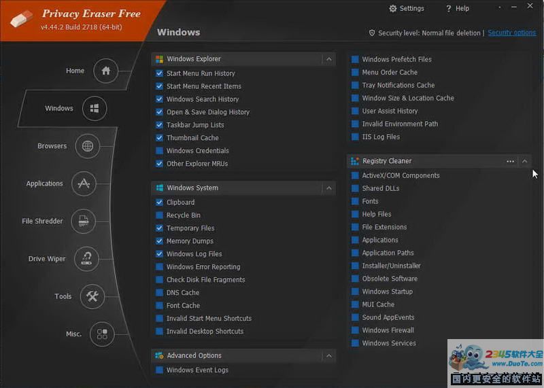Image resolution: width=544 pixels, height=388 pixels.
Task: Open Drive Wiper via magnet icon
Action: [86, 259]
